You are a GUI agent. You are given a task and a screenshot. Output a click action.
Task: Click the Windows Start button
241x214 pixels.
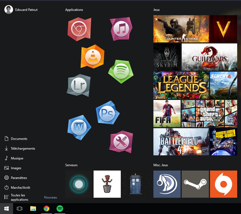point(7,209)
